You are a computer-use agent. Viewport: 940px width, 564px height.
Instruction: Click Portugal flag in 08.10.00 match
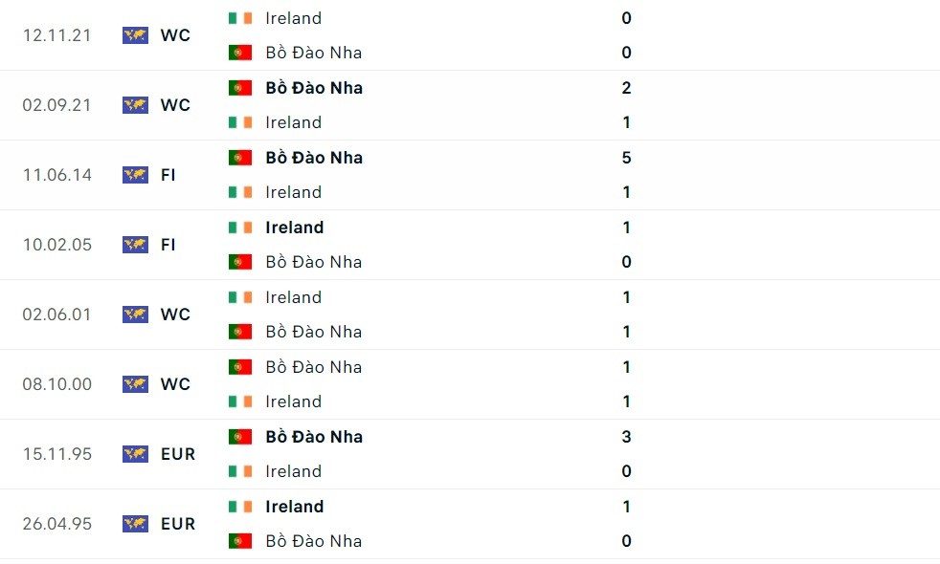239,367
